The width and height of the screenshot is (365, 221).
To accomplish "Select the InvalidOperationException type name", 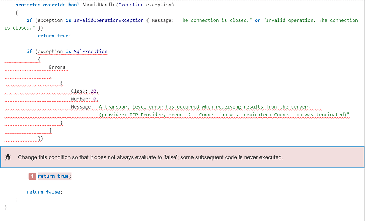I will click(109, 20).
